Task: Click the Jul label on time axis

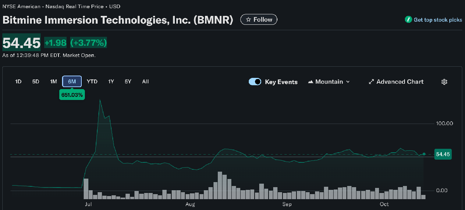Action: [88, 204]
